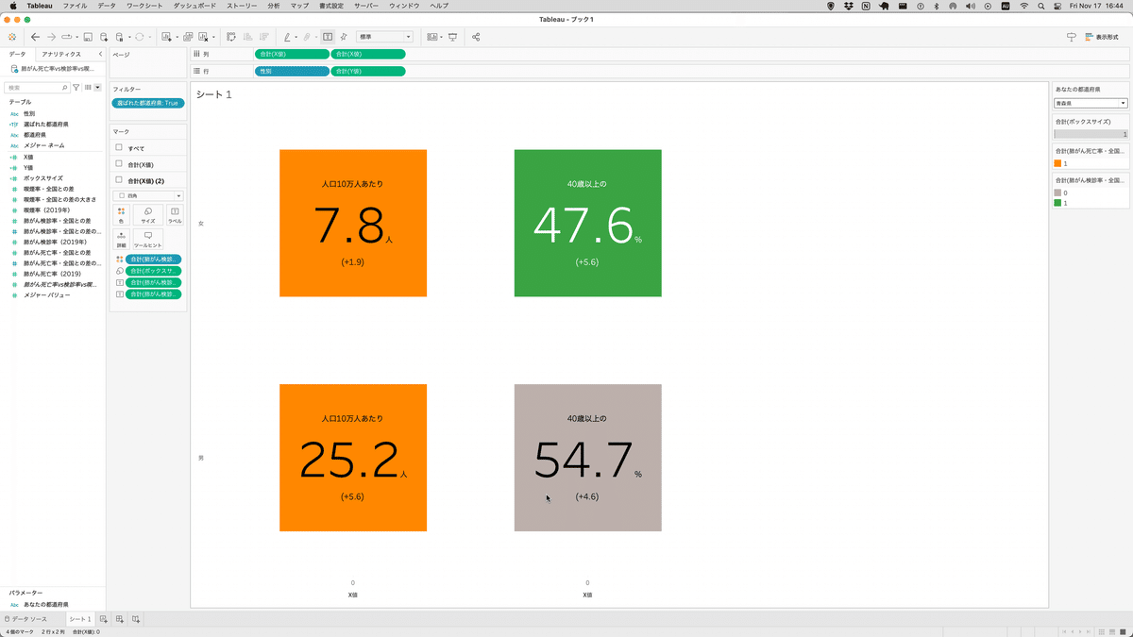Click the share workbook icon
The width and height of the screenshot is (1133, 637).
pos(476,37)
